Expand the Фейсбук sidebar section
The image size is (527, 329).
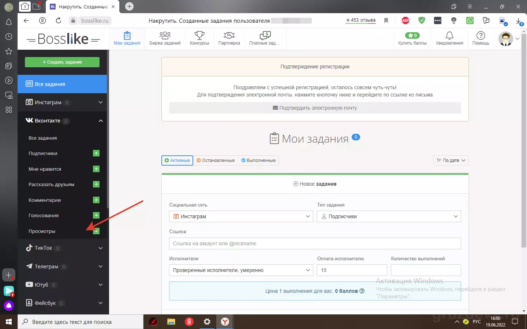pyautogui.click(x=62, y=303)
